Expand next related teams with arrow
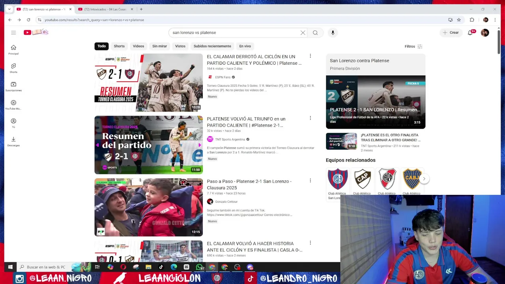Viewport: 505px width, 284px height. (x=424, y=179)
